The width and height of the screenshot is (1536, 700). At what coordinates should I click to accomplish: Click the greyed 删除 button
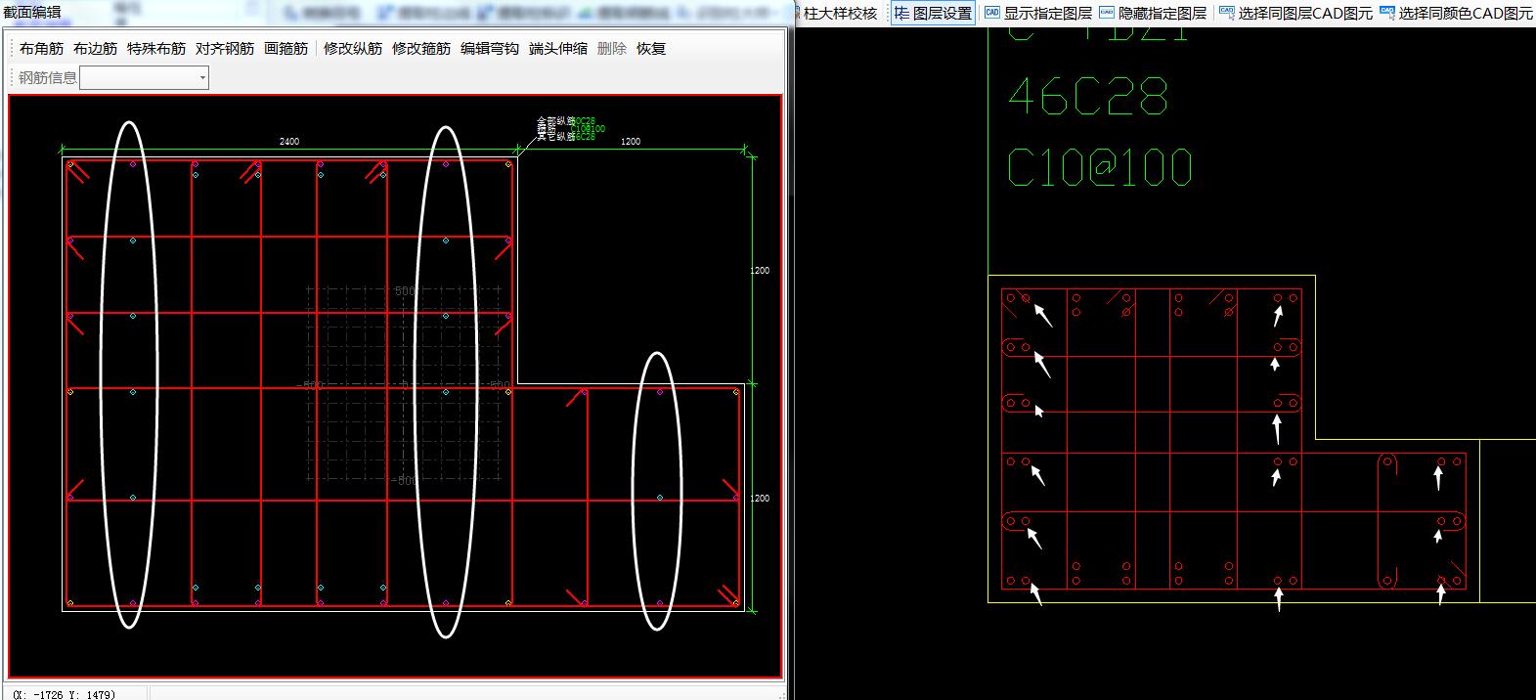[612, 49]
